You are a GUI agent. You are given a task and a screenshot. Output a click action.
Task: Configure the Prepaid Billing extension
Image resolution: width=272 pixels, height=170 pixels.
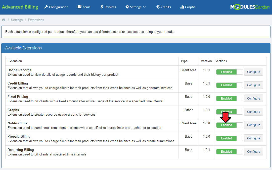253,138
